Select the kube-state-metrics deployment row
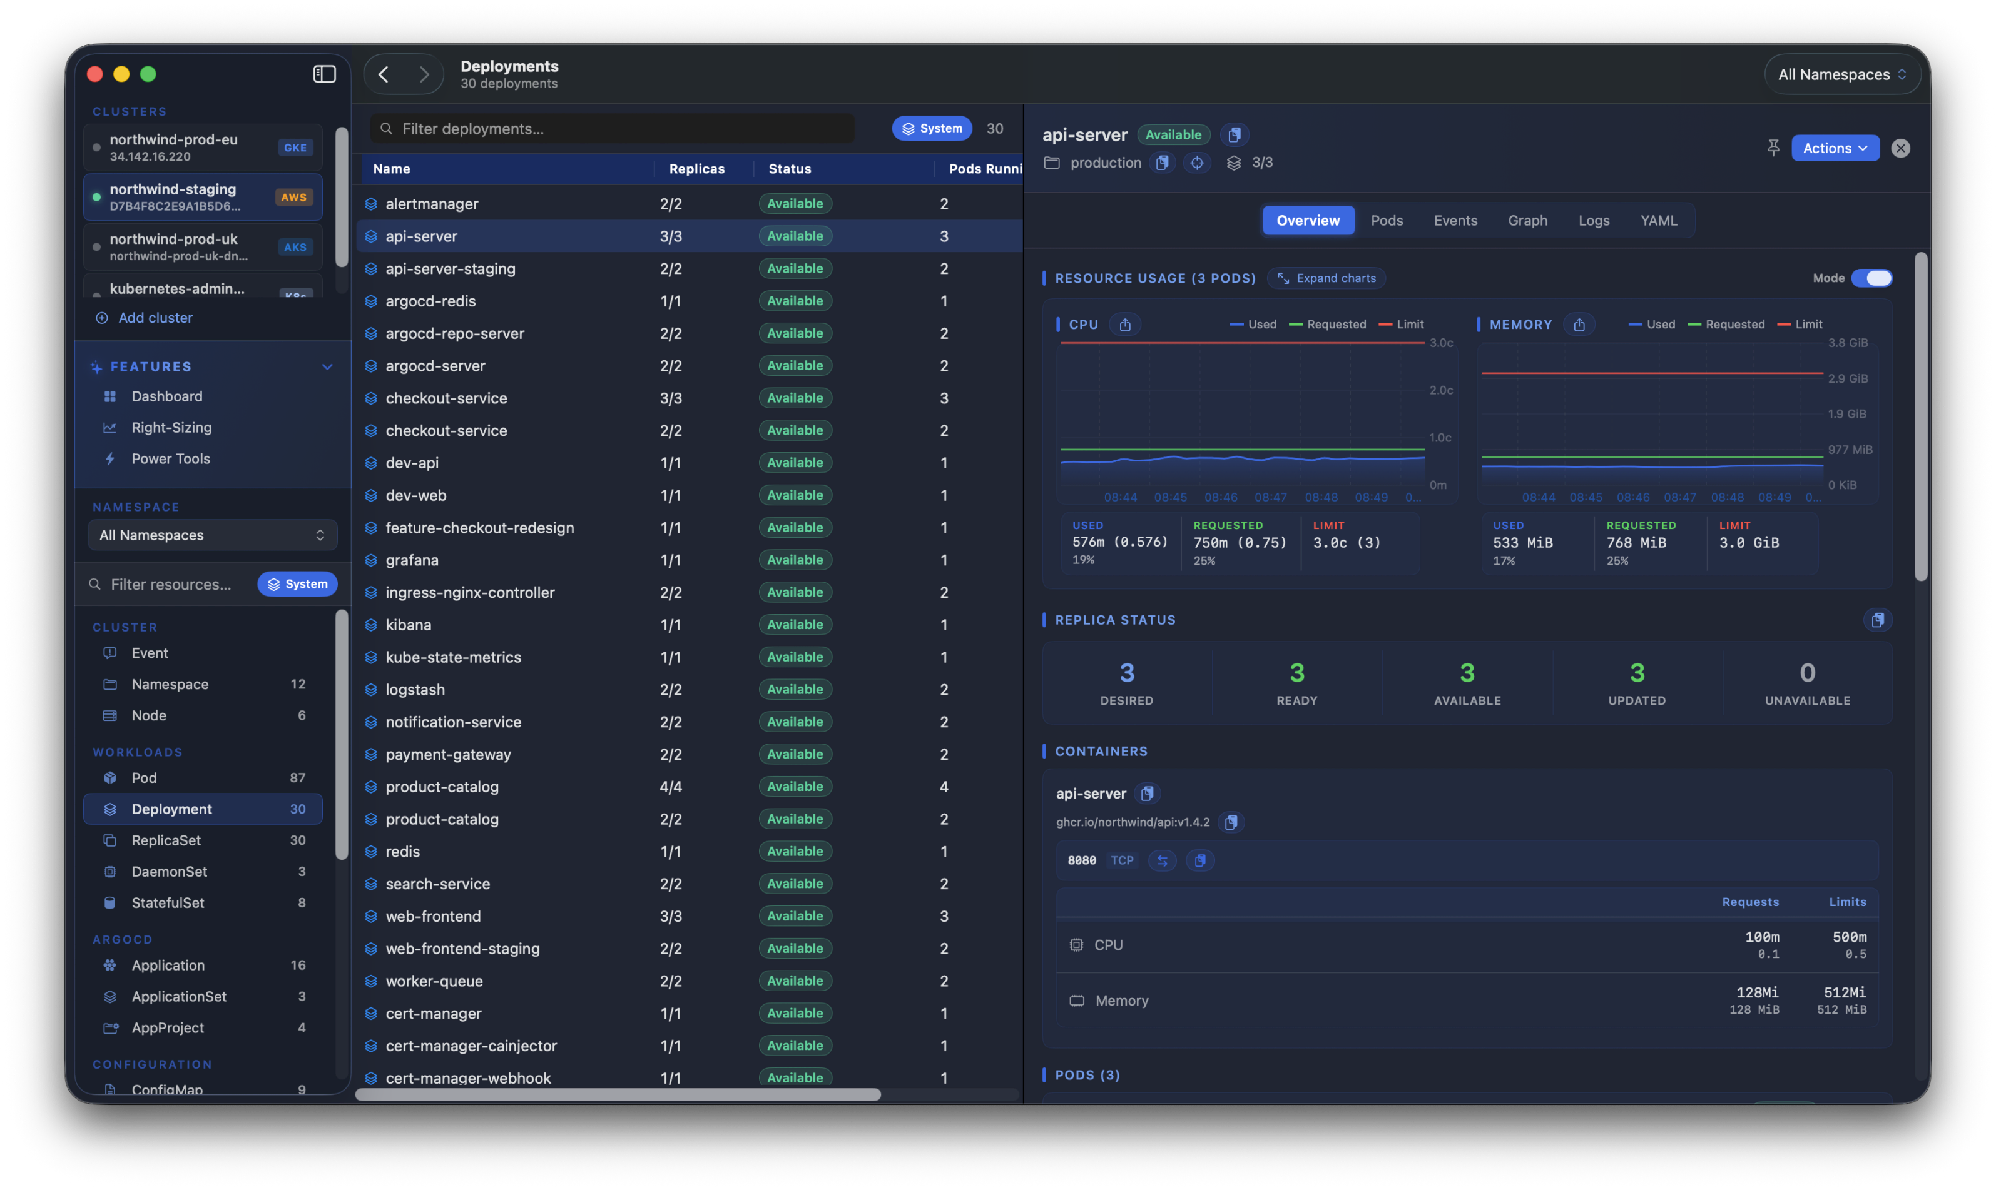The height and width of the screenshot is (1190, 1996). [x=689, y=658]
